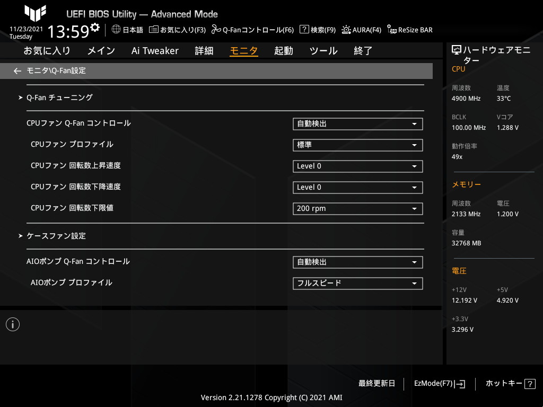This screenshot has height=407, width=543.
Task: Click the Q-Fan control fan icon
Action: click(x=216, y=30)
